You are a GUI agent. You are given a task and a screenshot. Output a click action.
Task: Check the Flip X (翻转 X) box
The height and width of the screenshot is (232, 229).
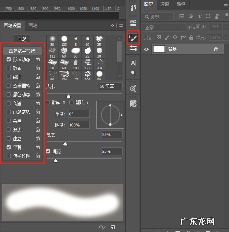pyautogui.click(x=48, y=102)
